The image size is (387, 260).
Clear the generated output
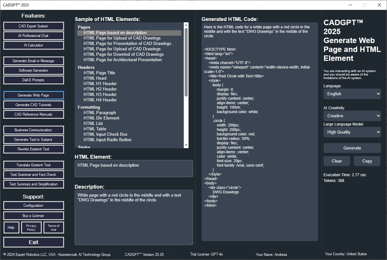[x=337, y=161]
